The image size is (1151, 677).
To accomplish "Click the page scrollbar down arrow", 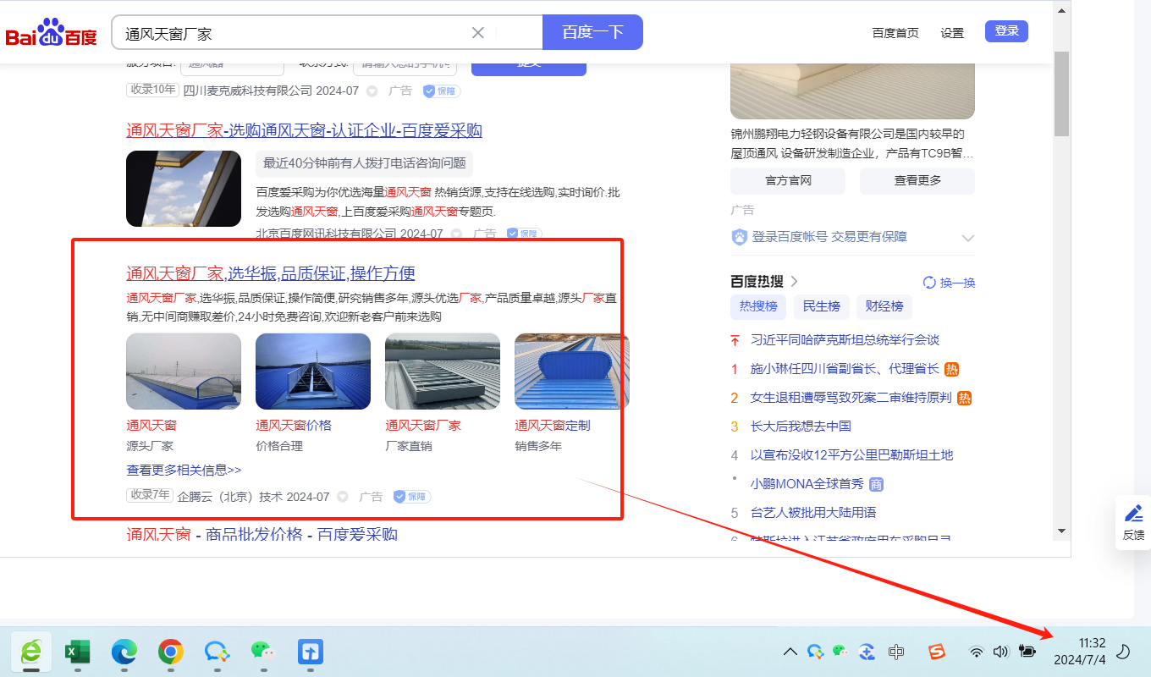I will coord(1061,531).
